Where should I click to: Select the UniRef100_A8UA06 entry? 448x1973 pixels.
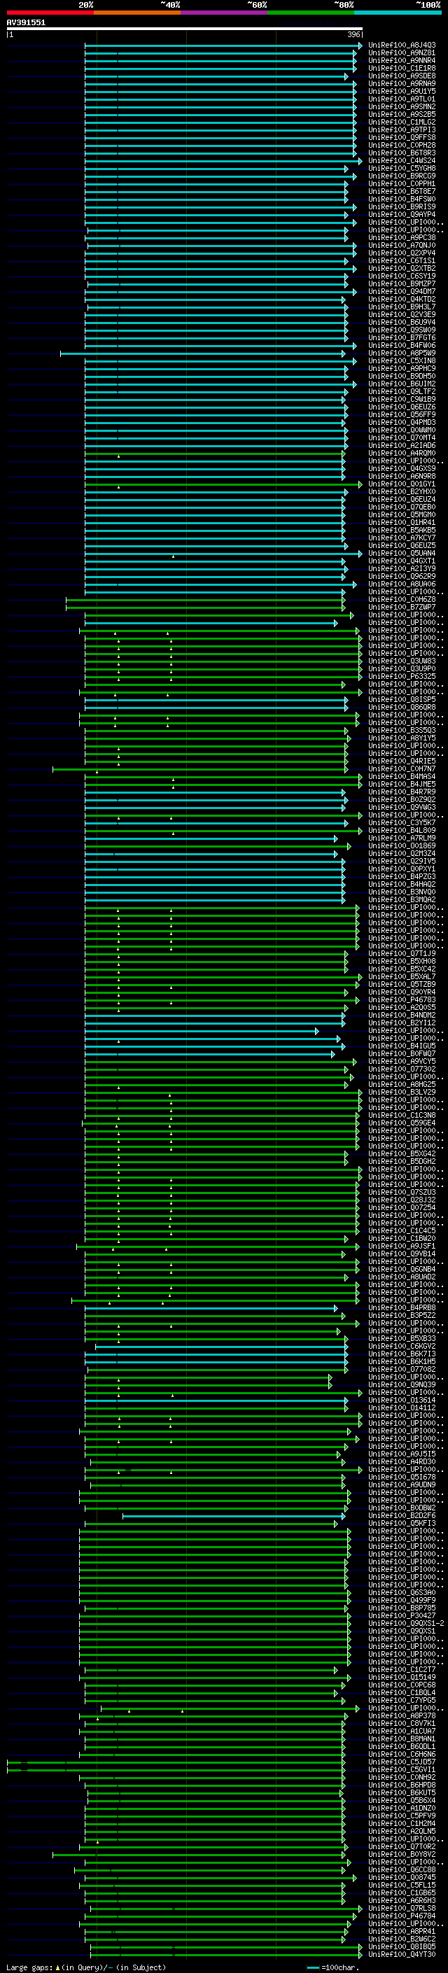[x=402, y=584]
